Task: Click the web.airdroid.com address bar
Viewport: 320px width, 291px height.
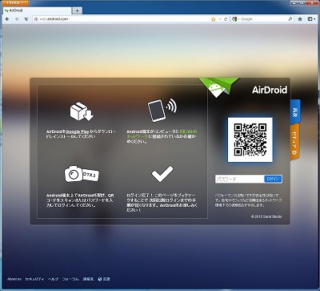Action: 122,19
